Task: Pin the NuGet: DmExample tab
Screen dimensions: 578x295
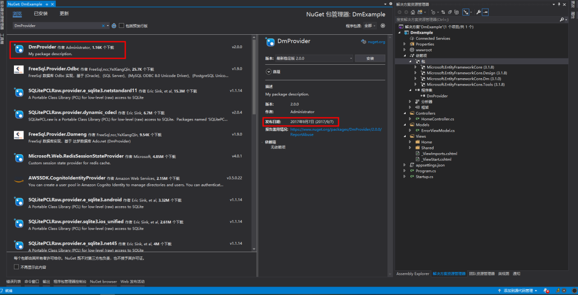Action: point(46,4)
